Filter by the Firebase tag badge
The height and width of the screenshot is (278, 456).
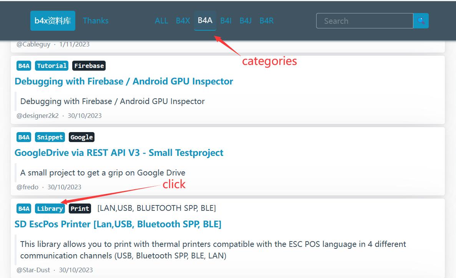coord(89,66)
